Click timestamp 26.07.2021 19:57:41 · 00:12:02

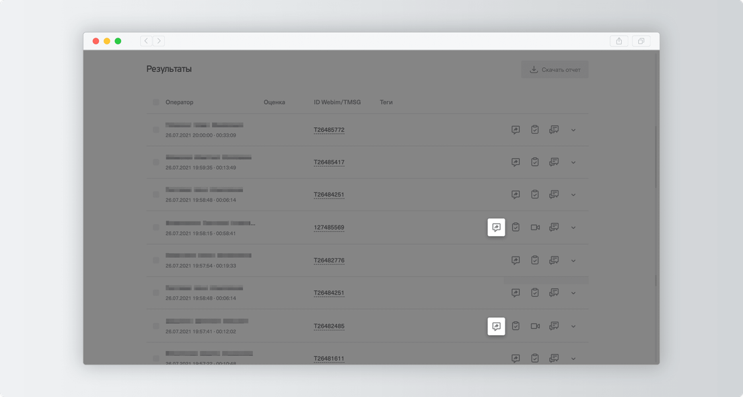point(201,332)
